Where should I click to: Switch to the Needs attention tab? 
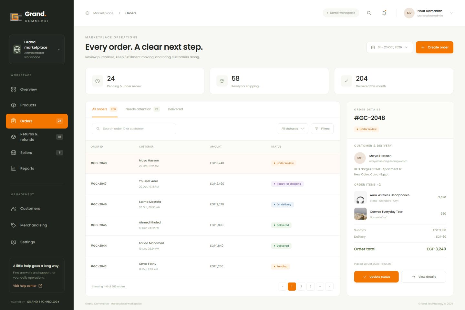pyautogui.click(x=142, y=109)
